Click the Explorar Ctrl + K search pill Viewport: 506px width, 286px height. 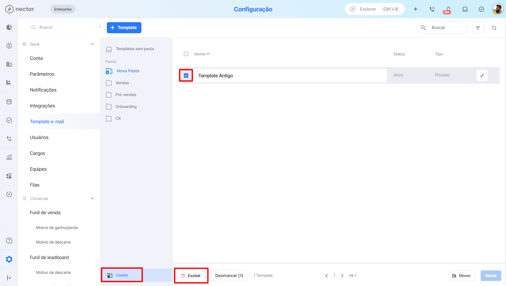374,9
